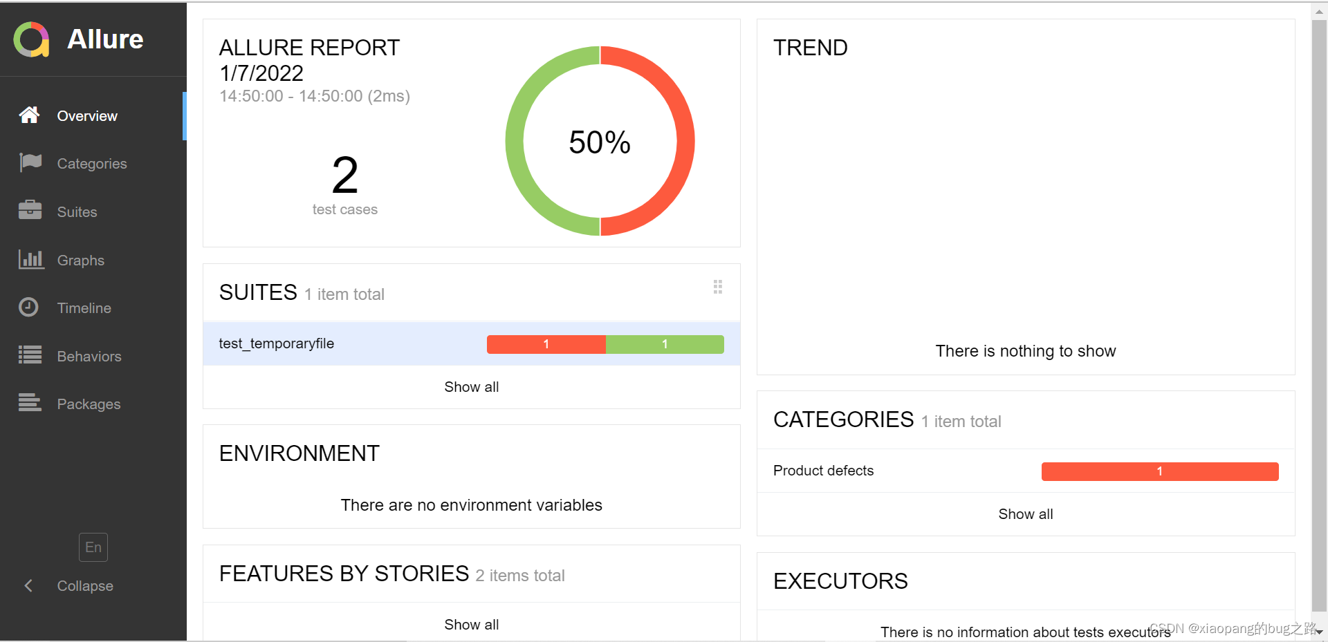Open the Product defects category row

1026,471
